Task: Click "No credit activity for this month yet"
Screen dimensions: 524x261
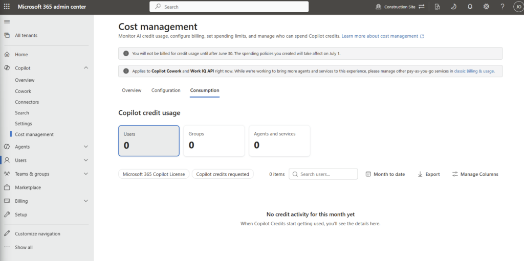Action: tap(311, 215)
